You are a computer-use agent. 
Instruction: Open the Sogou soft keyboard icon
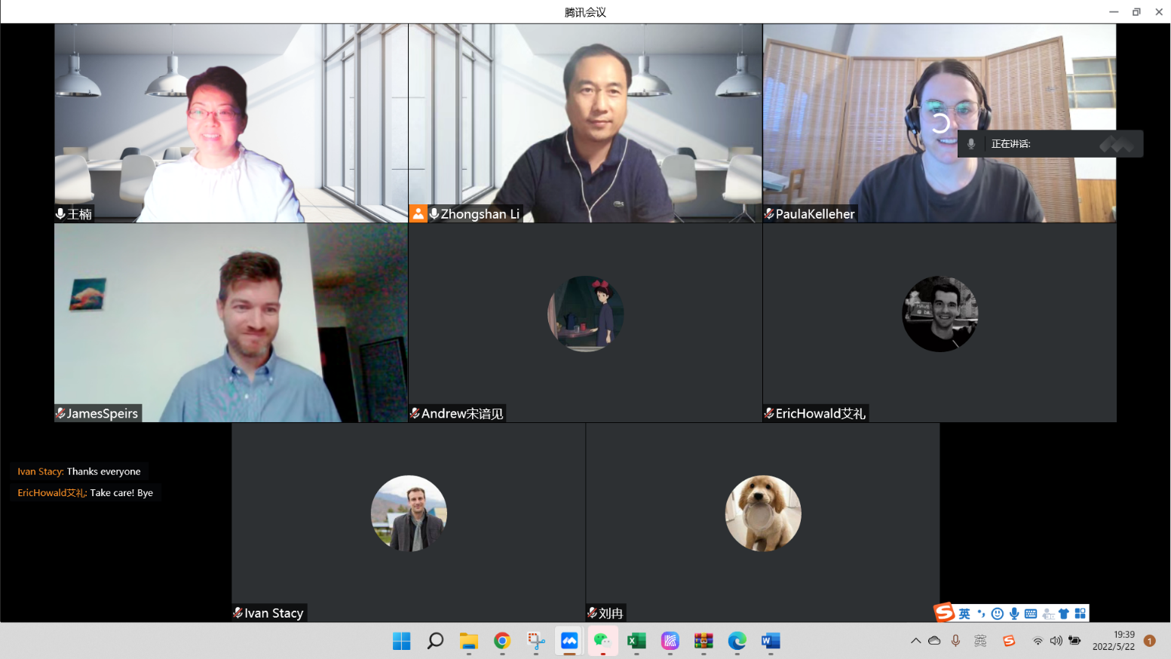coord(1031,614)
